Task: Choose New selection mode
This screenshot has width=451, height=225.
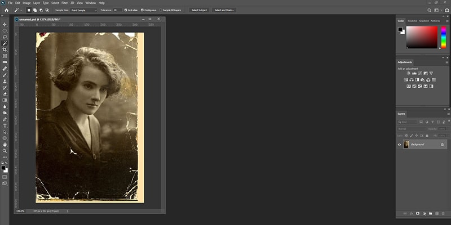Action: 29,10
